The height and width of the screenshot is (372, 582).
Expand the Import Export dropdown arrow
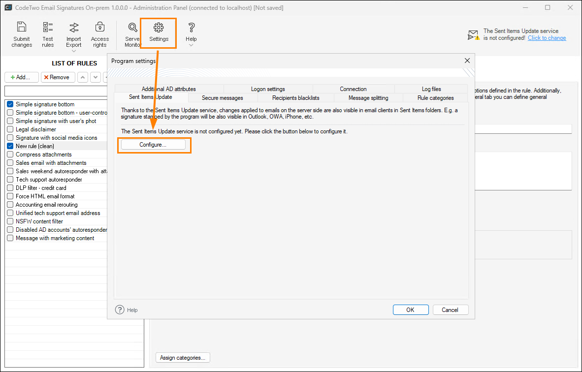74,51
